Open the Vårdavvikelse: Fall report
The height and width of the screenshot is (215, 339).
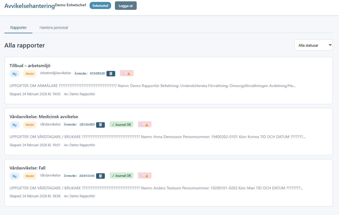point(169,183)
